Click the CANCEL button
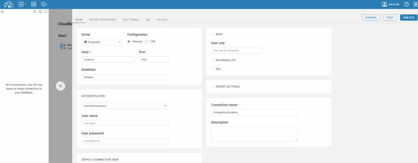418x163 pixels. click(371, 17)
